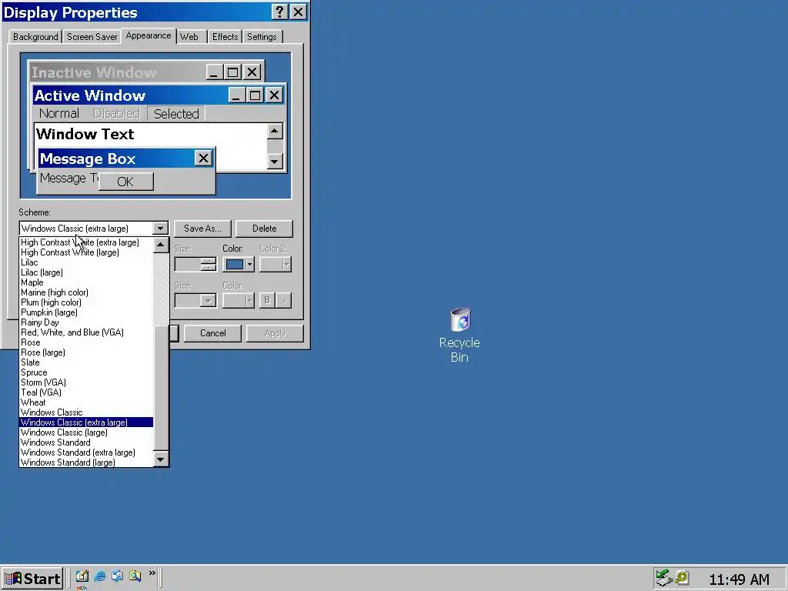Click the yellow key-shaped tray icon
The width and height of the screenshot is (788, 591).
[x=682, y=577]
